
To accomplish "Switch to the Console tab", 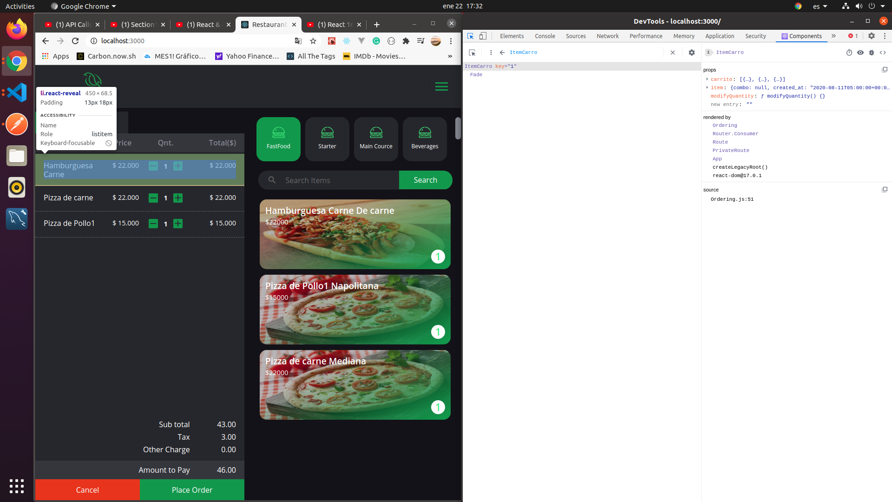I will click(x=544, y=36).
